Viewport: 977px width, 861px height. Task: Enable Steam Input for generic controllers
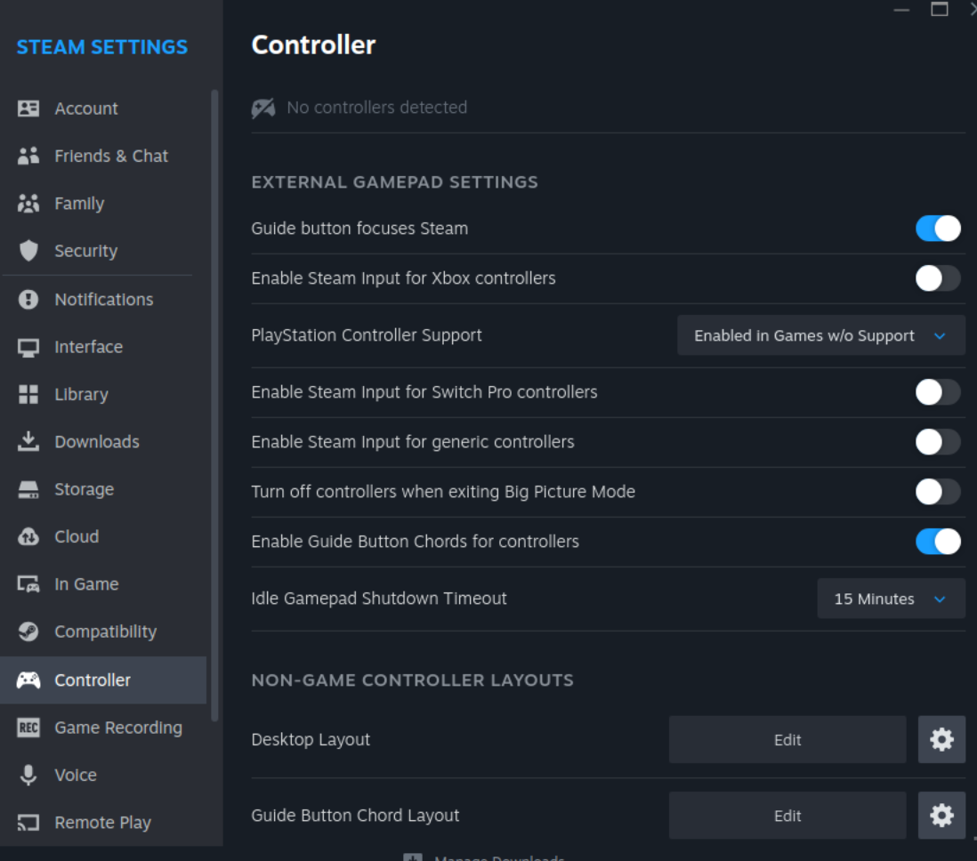[x=938, y=442]
